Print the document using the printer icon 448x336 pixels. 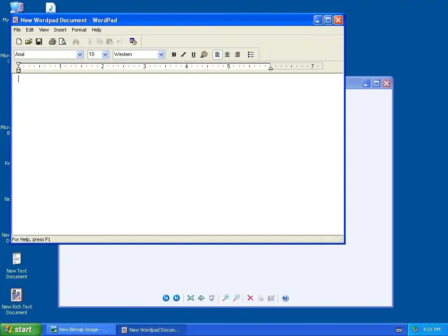[x=52, y=42]
